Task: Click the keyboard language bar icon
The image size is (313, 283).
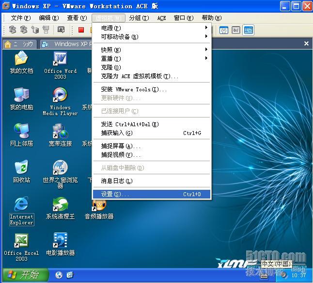Action: 264,276
